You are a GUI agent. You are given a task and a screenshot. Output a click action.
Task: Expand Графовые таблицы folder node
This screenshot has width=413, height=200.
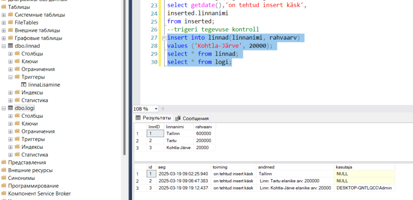click(4, 38)
